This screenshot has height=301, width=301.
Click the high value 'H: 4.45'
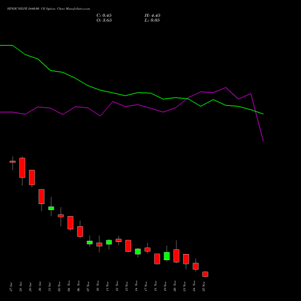pos(152,16)
